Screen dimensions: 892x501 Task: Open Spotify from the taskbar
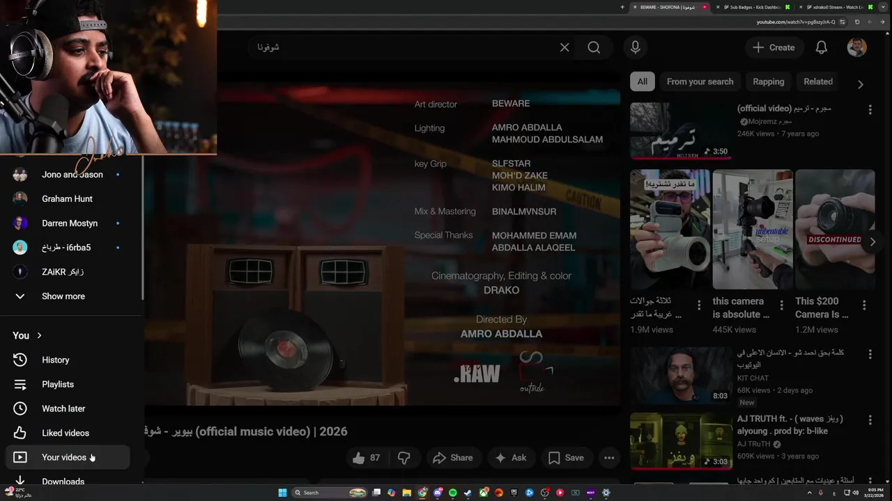tap(453, 493)
